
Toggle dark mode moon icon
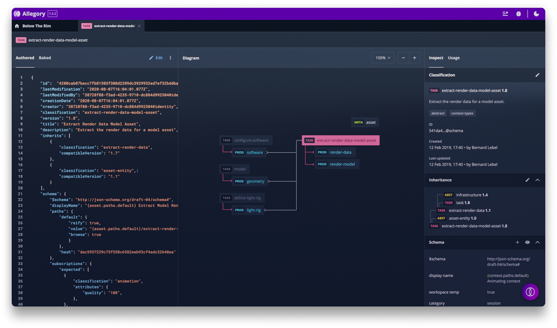[x=536, y=14]
